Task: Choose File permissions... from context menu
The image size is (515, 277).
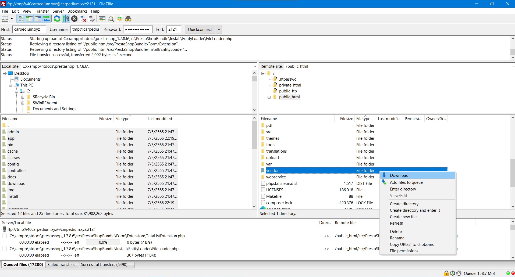Action: [x=405, y=251]
